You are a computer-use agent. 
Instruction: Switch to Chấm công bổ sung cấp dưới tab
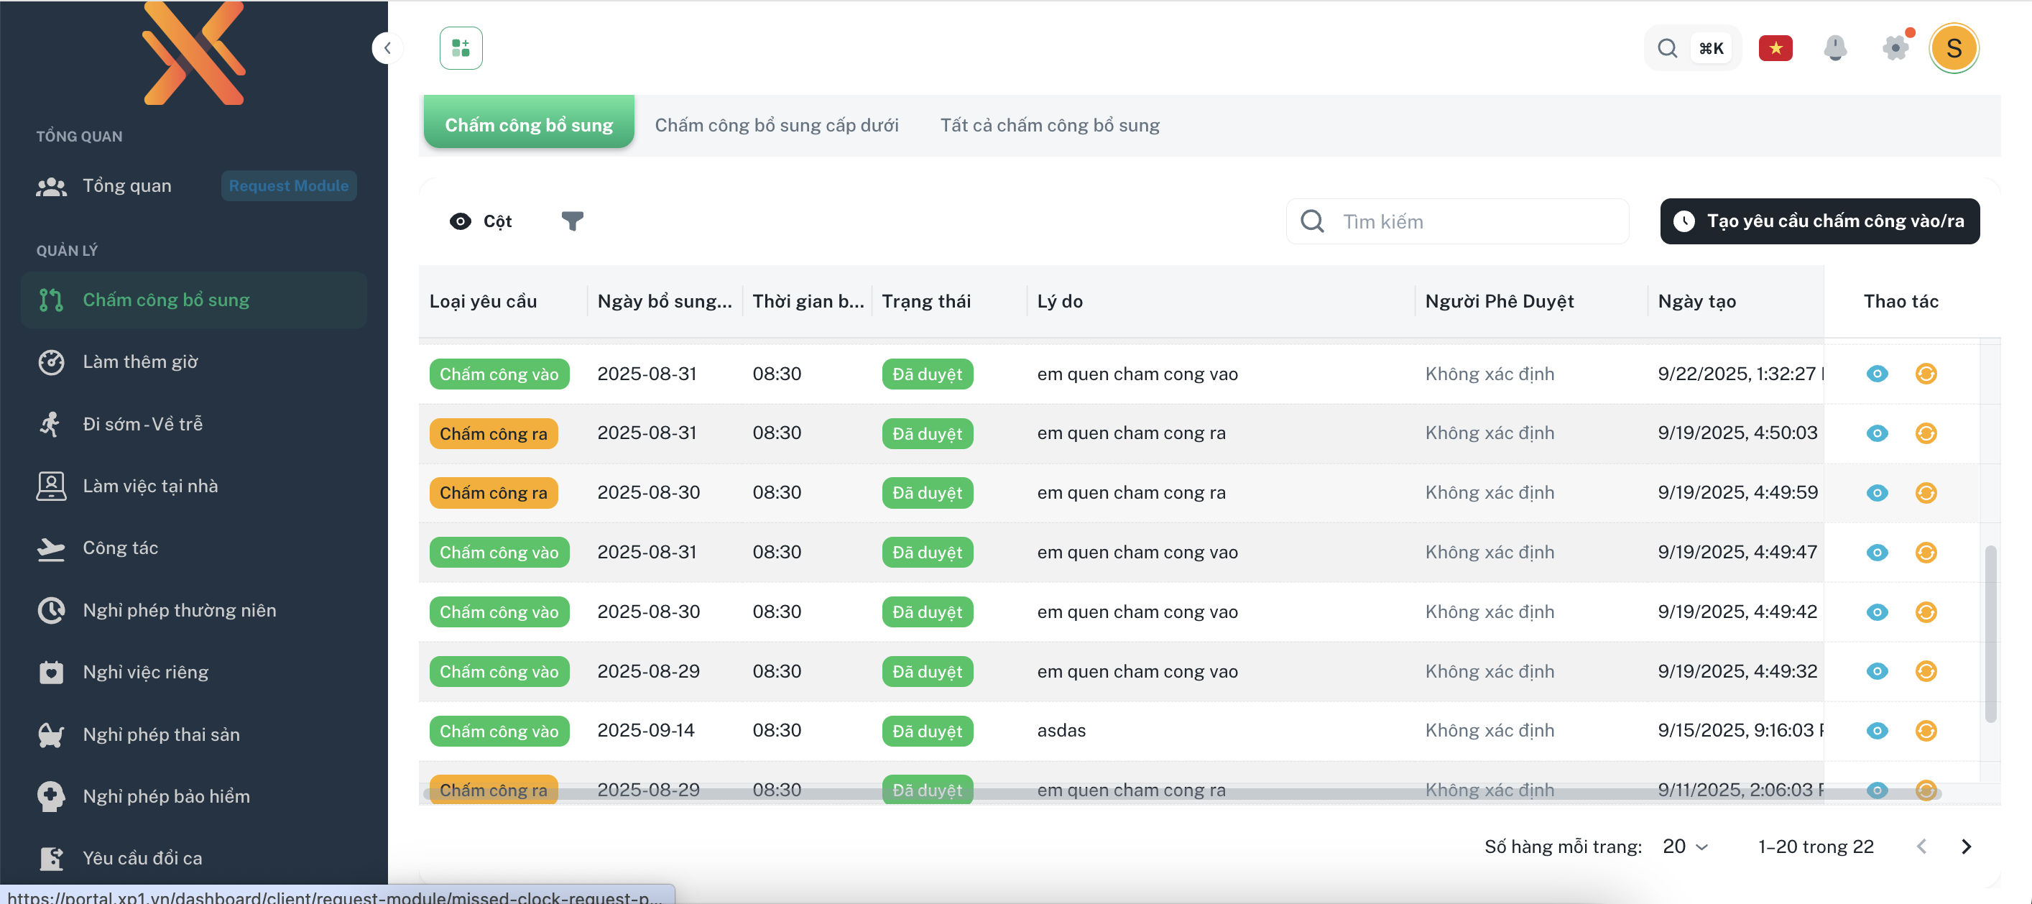(776, 126)
